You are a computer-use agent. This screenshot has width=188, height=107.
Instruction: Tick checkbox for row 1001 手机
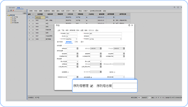[33, 17]
